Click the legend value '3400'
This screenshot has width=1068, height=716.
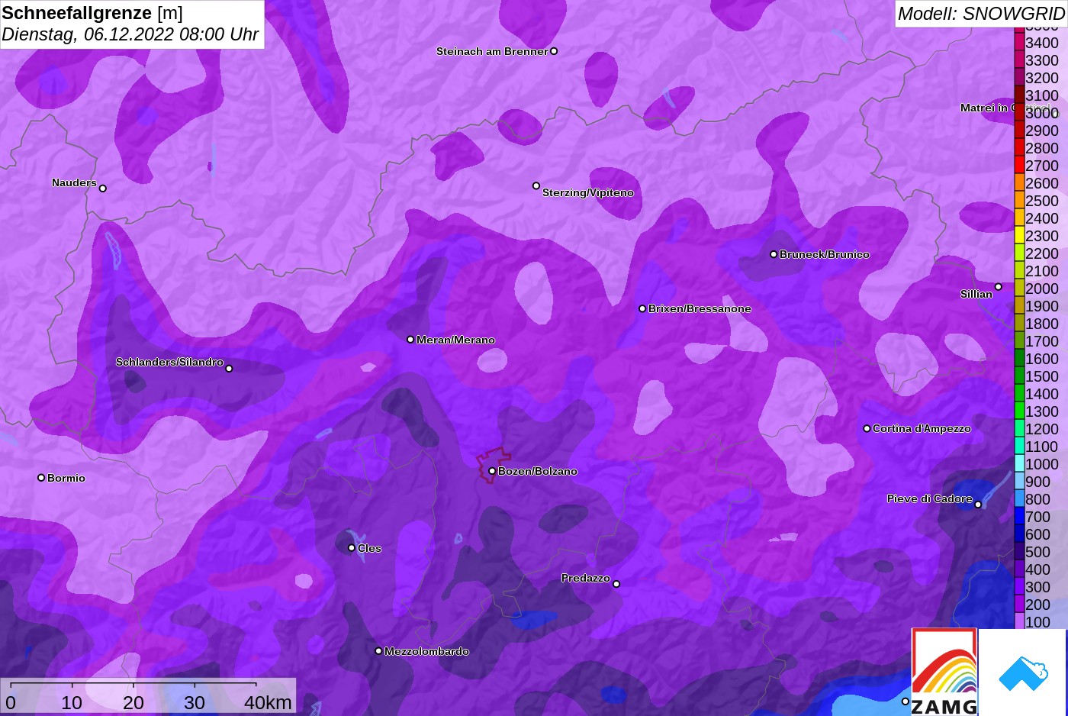[x=1042, y=43]
